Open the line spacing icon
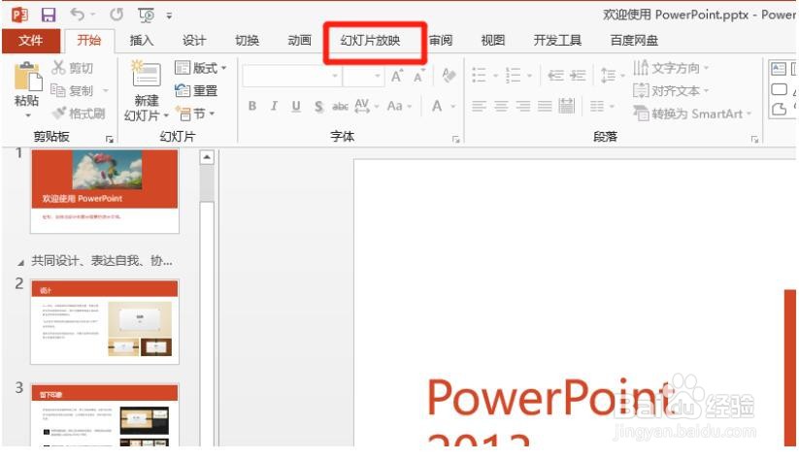This screenshot has width=799, height=459. [609, 76]
